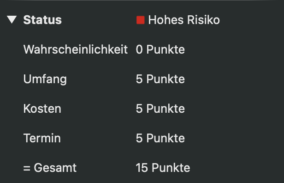
Task: Click the word Punkte in Kosten row
Action: pyautogui.click(x=166, y=109)
